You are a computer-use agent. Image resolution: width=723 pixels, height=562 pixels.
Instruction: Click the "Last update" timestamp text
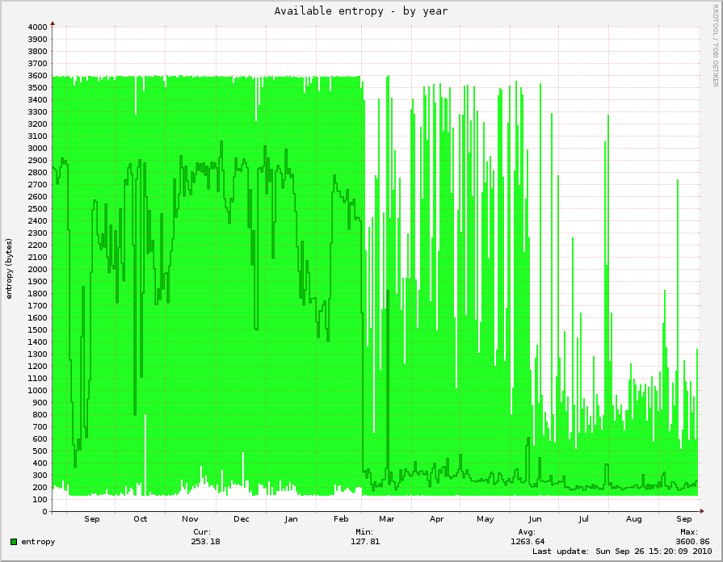[x=622, y=552]
